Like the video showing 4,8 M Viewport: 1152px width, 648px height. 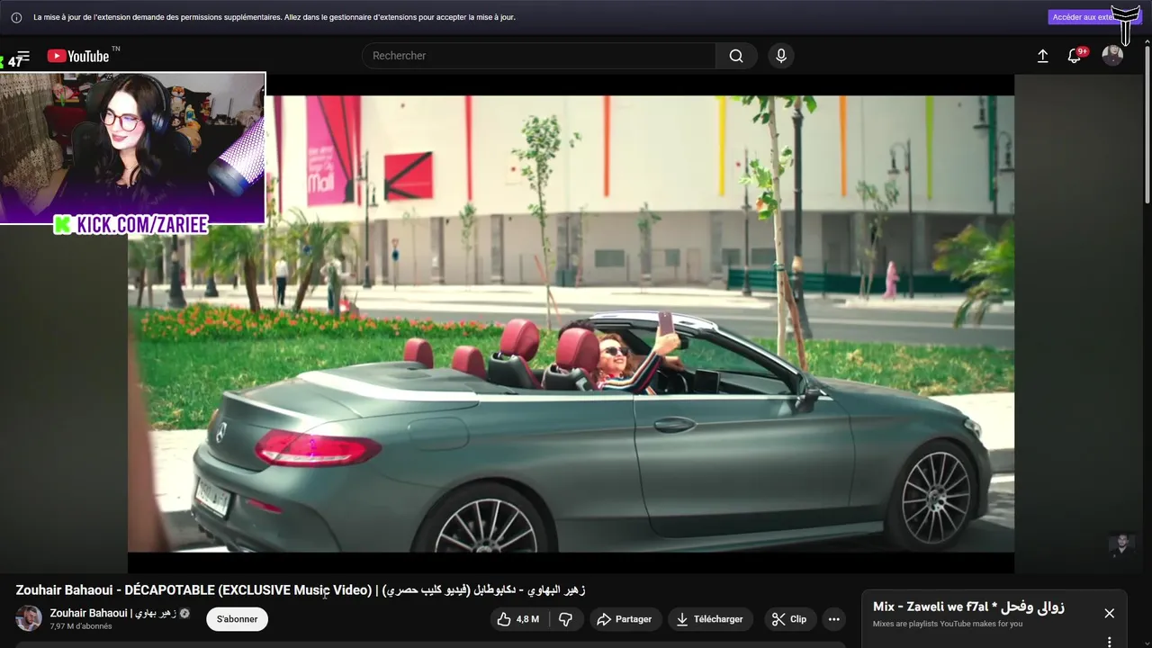point(518,619)
